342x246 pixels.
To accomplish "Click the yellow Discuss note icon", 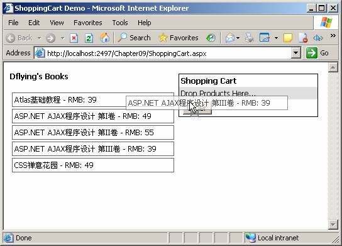I will click(288, 38).
